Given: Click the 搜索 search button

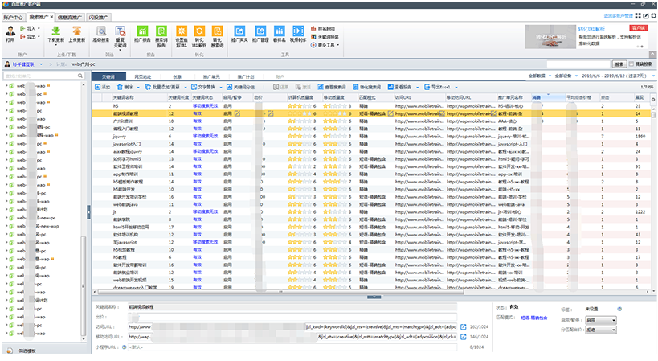Looking at the screenshot, I should pos(618,63).
